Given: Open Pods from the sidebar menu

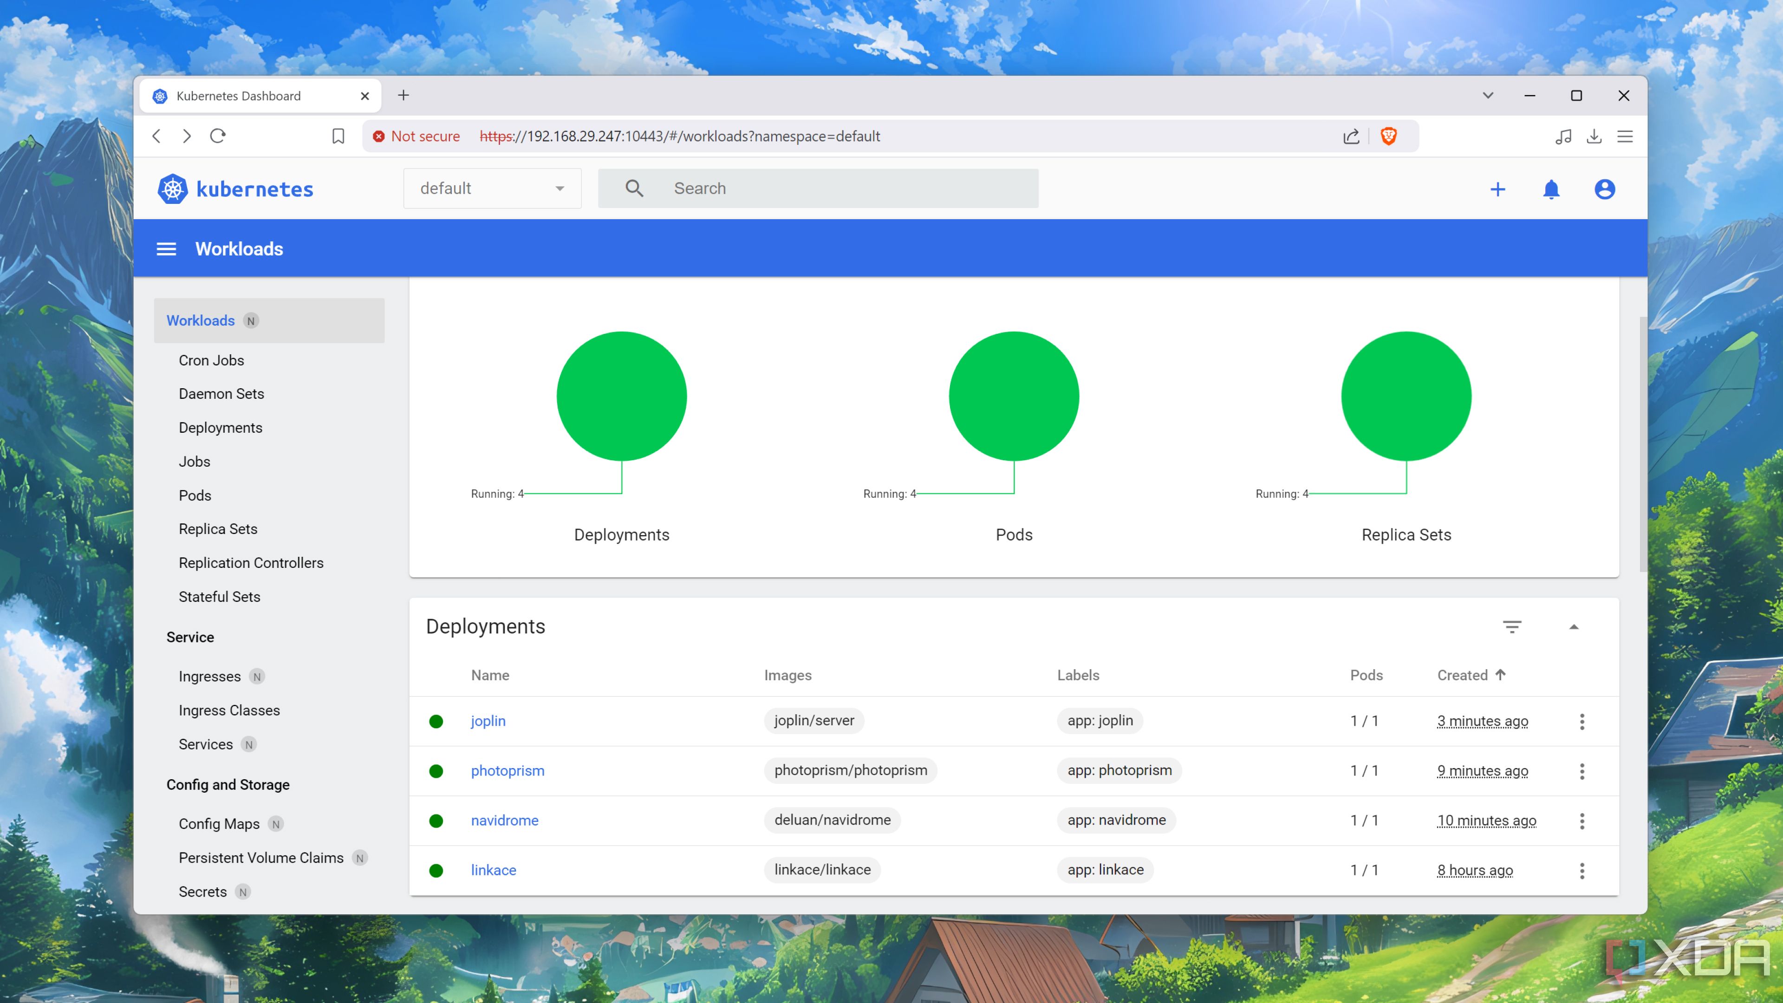Looking at the screenshot, I should [196, 495].
